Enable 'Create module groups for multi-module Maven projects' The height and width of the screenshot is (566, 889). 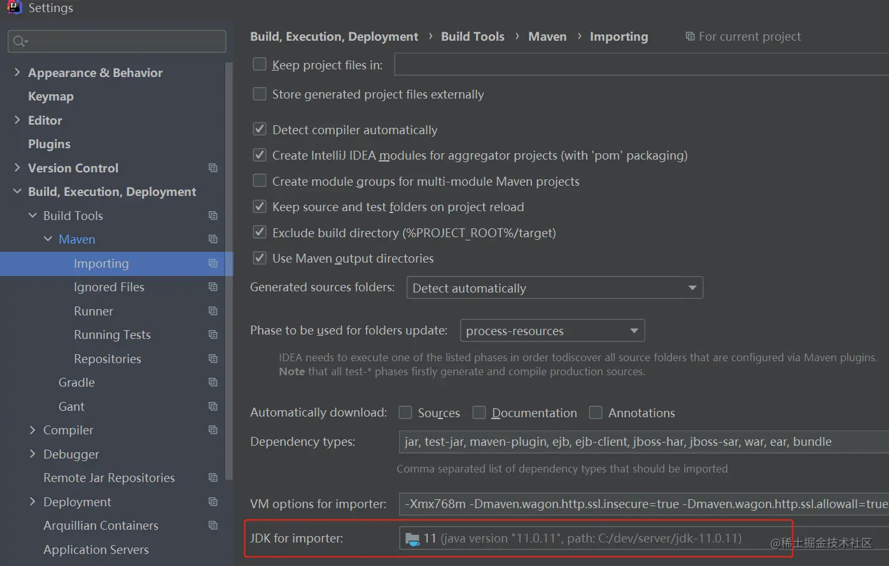[x=260, y=181]
